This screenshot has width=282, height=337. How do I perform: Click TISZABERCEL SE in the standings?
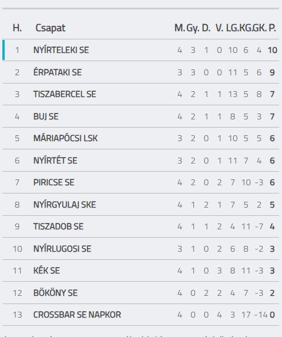65,94
